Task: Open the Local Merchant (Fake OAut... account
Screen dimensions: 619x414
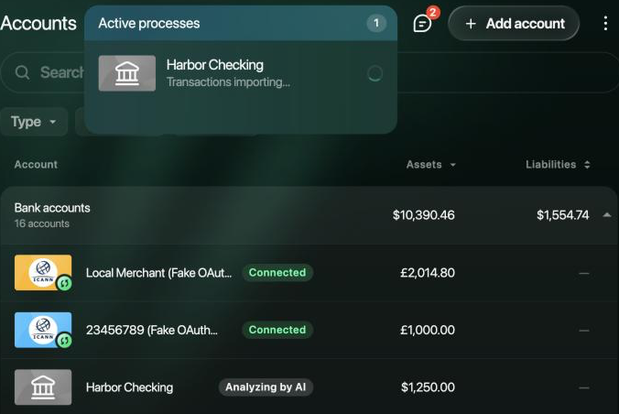Action: [158, 273]
